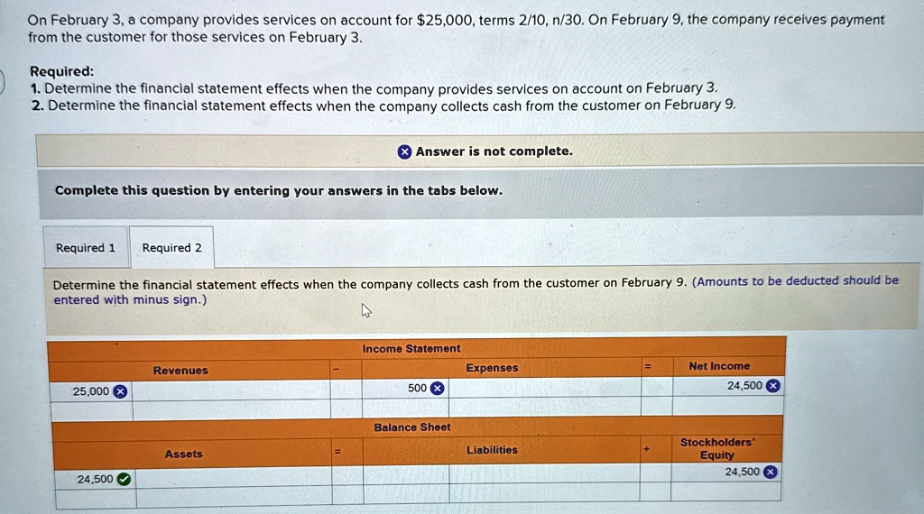The height and width of the screenshot is (514, 924).
Task: Click the error icon beside Revenues 25,000
Action: point(120,391)
